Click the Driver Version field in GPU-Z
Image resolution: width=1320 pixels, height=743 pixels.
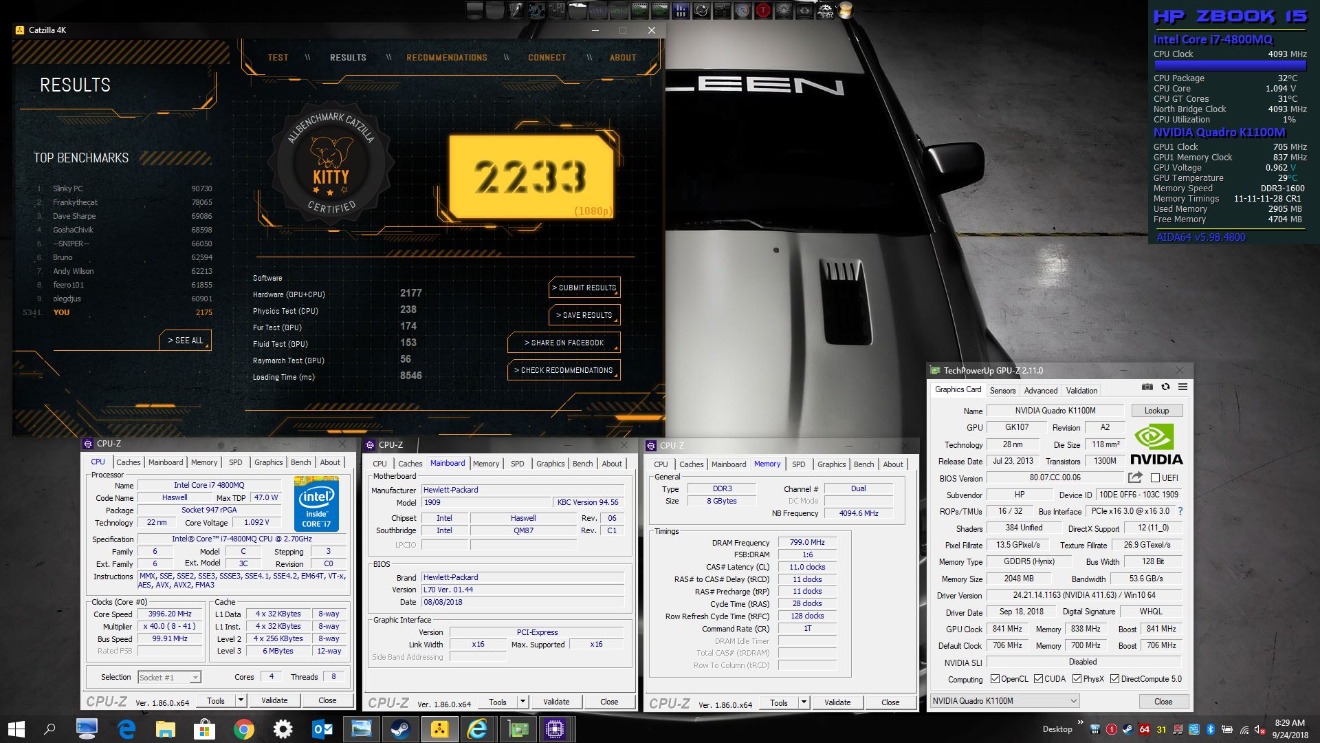point(1084,595)
